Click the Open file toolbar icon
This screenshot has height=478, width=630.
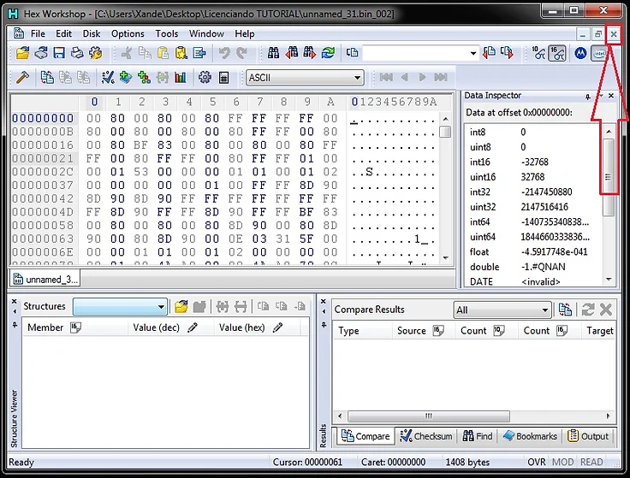pyautogui.click(x=22, y=53)
